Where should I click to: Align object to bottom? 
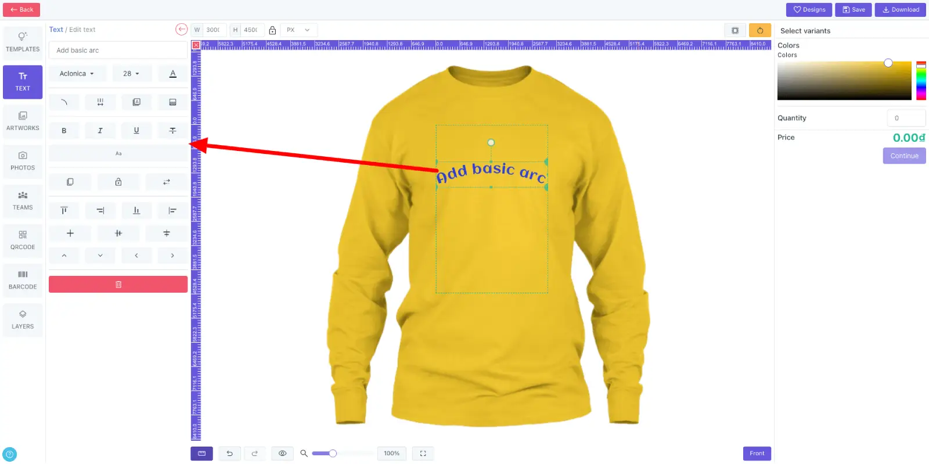pyautogui.click(x=136, y=210)
